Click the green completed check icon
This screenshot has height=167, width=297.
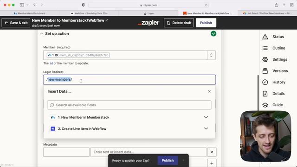(213, 34)
